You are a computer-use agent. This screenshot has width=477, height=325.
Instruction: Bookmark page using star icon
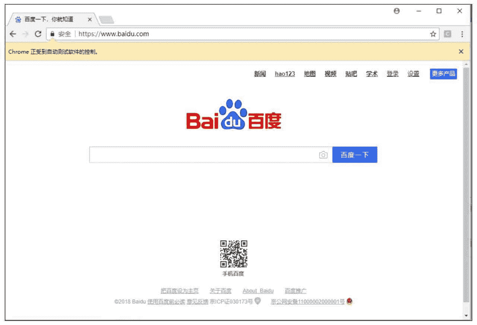(x=433, y=34)
